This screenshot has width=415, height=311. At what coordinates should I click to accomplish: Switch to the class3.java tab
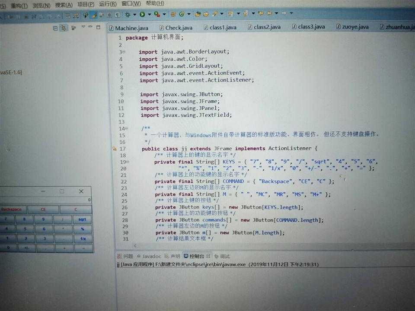click(309, 27)
